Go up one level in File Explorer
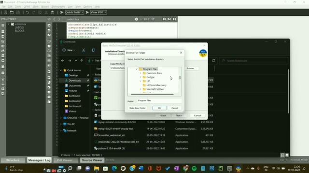The height and width of the screenshot is (173, 309). (x=82, y=61)
